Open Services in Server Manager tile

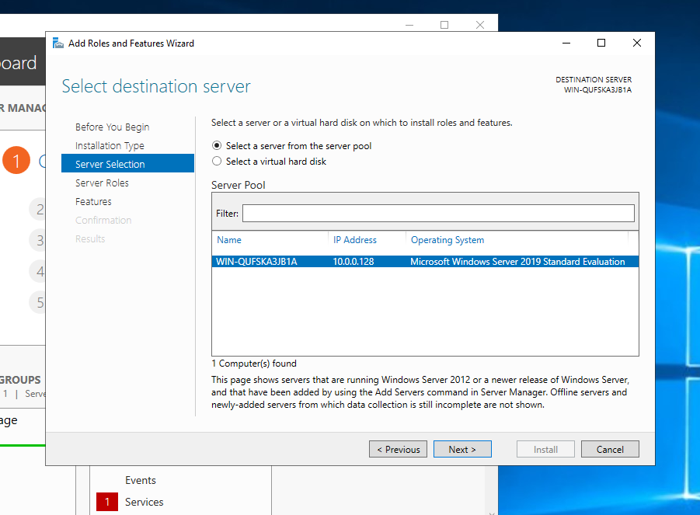(x=145, y=502)
